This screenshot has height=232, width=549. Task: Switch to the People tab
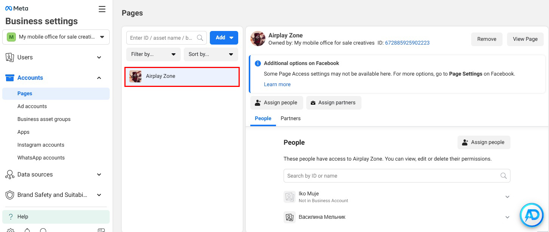[x=263, y=119]
